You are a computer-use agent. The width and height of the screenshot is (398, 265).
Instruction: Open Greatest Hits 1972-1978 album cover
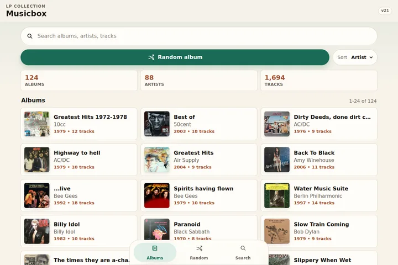pyautogui.click(x=37, y=124)
